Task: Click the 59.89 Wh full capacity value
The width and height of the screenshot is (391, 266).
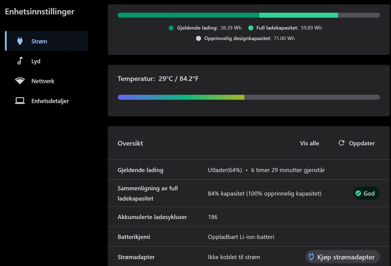Action: (x=311, y=28)
